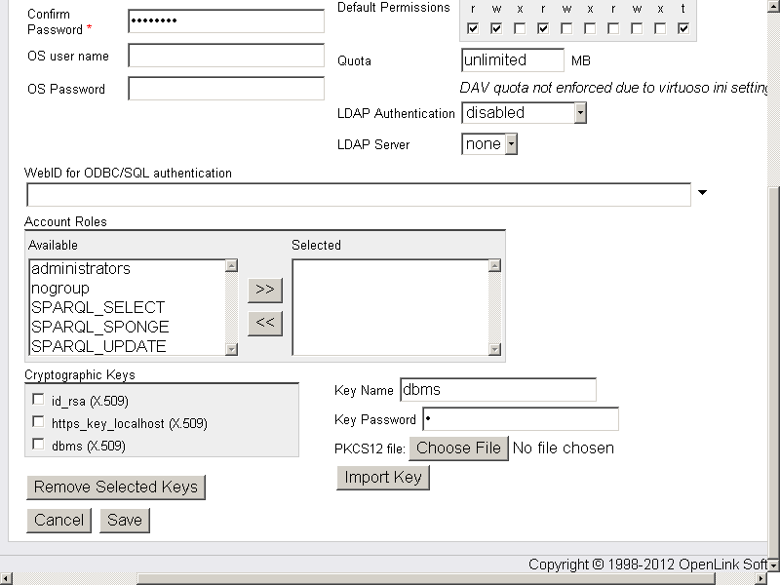Focus the Quota text field
The width and height of the screenshot is (780, 585).
512,60
